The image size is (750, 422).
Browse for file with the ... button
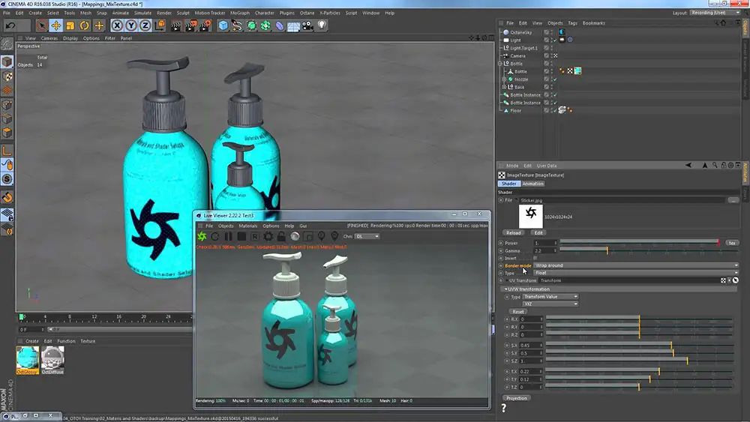click(x=733, y=200)
